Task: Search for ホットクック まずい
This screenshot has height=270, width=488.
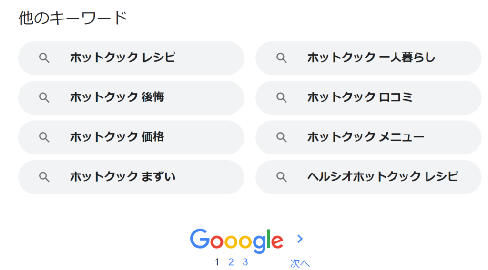Action: 131,177
